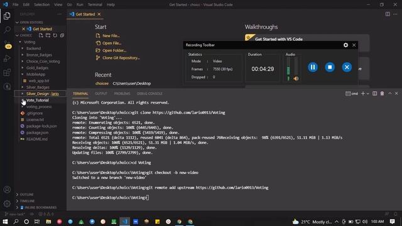Open the Search view in activity bar

tap(7, 30)
